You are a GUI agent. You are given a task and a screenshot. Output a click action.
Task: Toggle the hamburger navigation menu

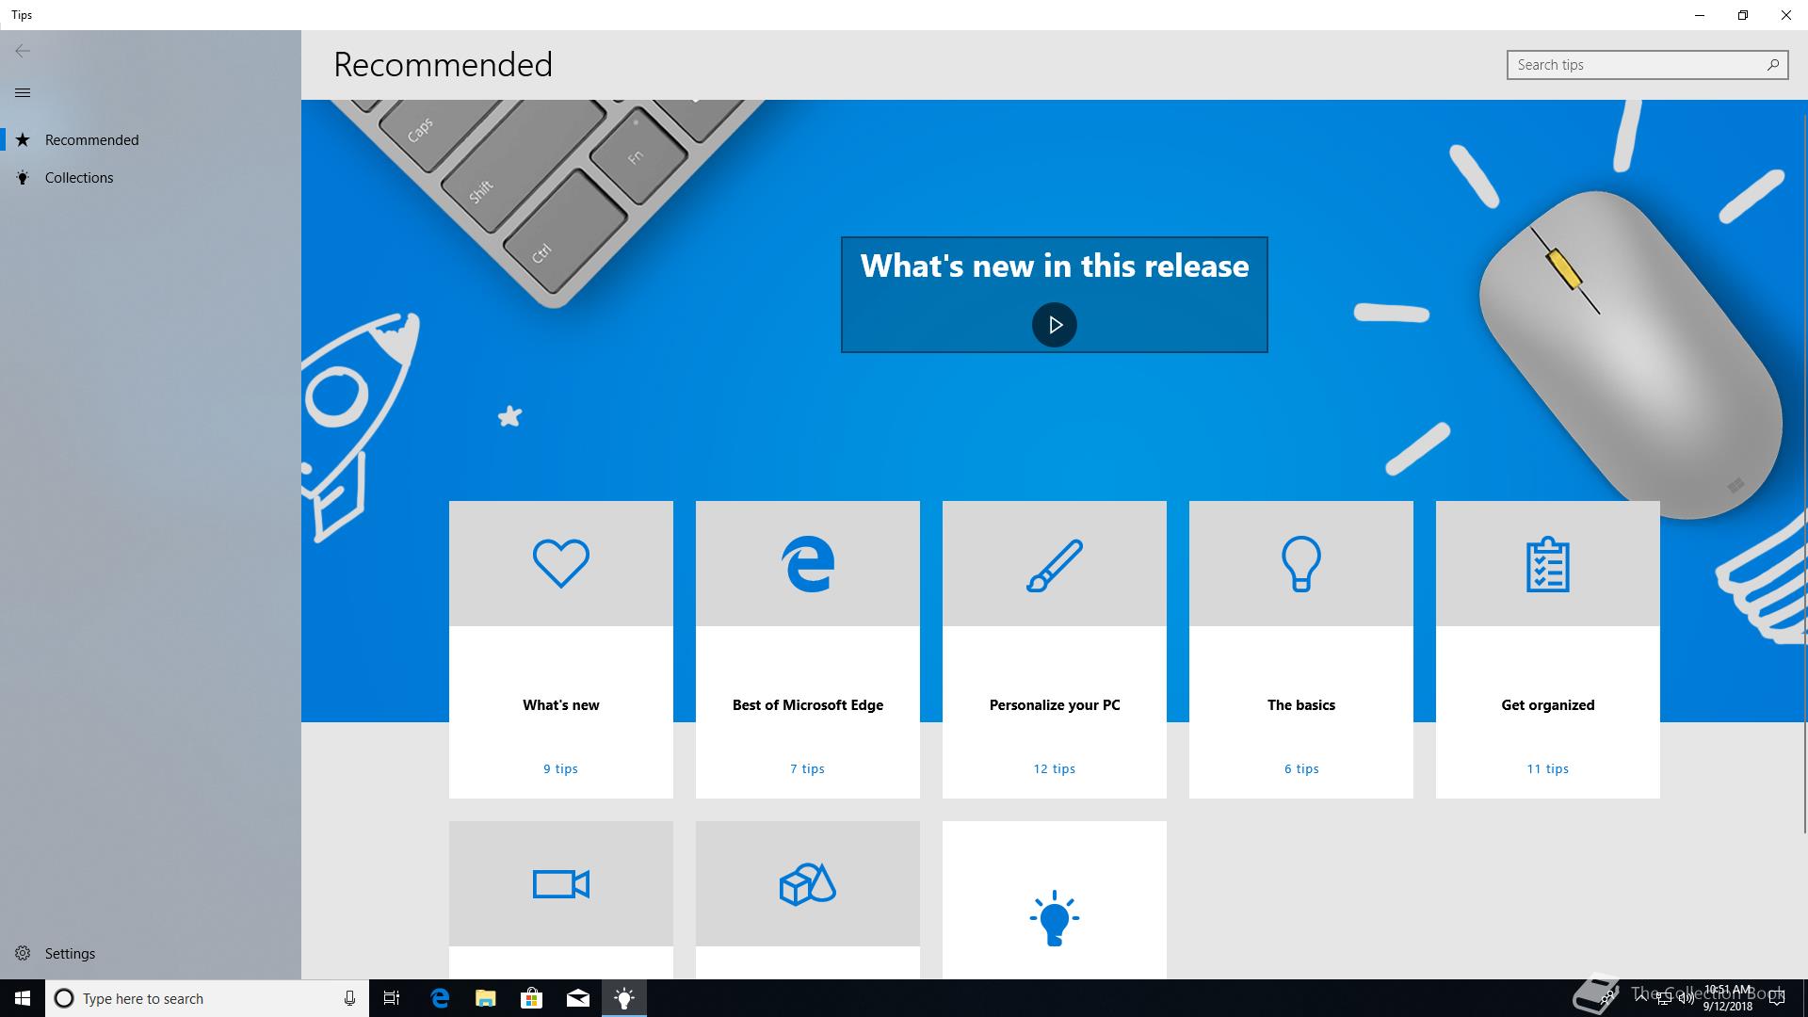pyautogui.click(x=23, y=92)
